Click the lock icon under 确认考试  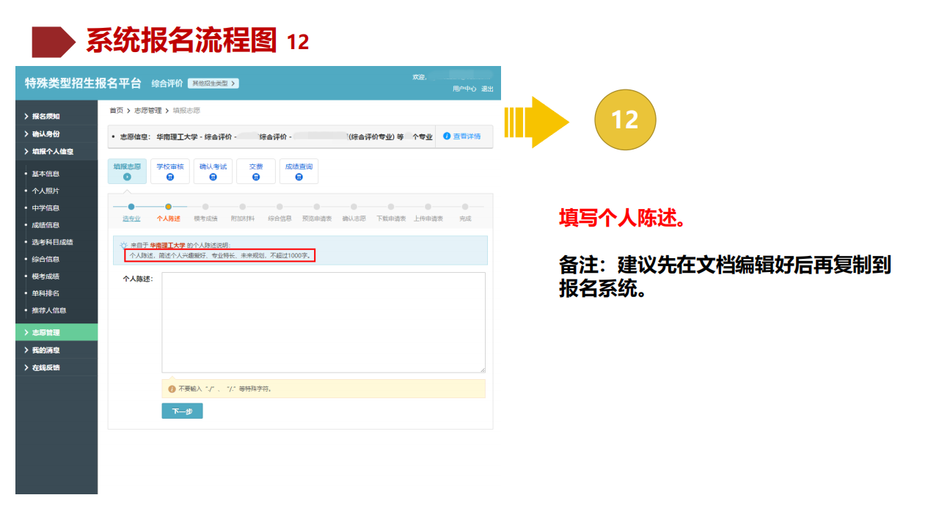(x=213, y=177)
